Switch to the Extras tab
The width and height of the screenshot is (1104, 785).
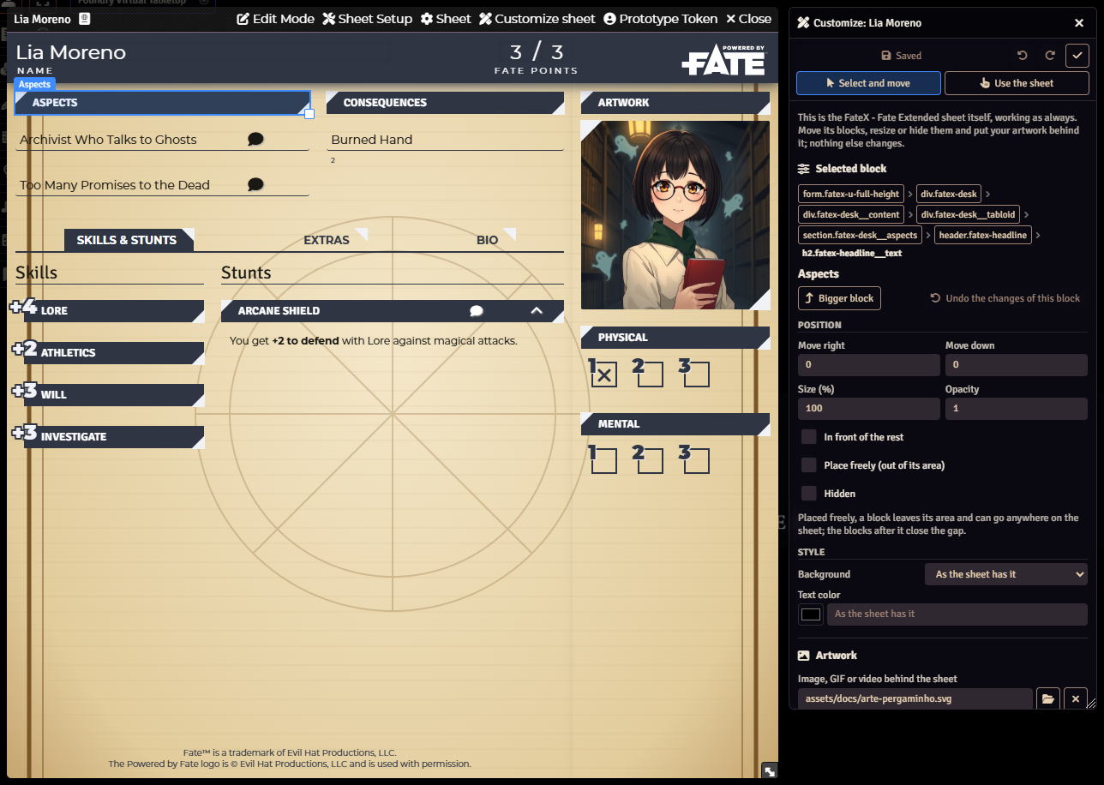327,240
